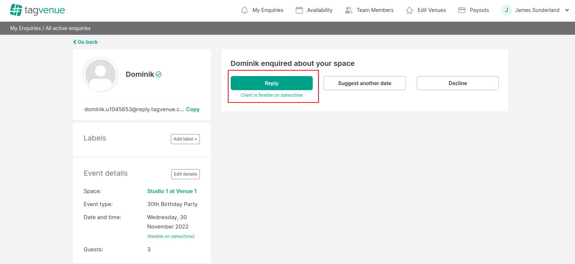575x264 pixels.
Task: Click the All active enquiries breadcrumb
Action: point(68,28)
